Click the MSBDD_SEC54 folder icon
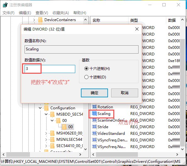The image size is (187, 166). coord(52,114)
